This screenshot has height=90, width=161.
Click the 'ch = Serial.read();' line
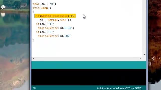click(55, 20)
